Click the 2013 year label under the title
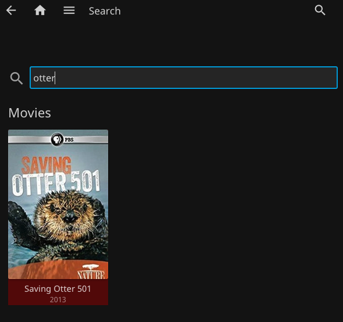The width and height of the screenshot is (343, 322). pos(58,299)
